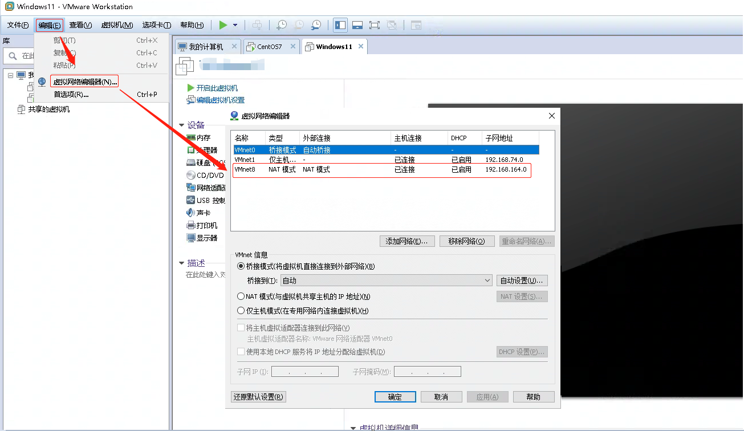
Task: Click the 处理器 processor device icon
Action: coord(191,150)
